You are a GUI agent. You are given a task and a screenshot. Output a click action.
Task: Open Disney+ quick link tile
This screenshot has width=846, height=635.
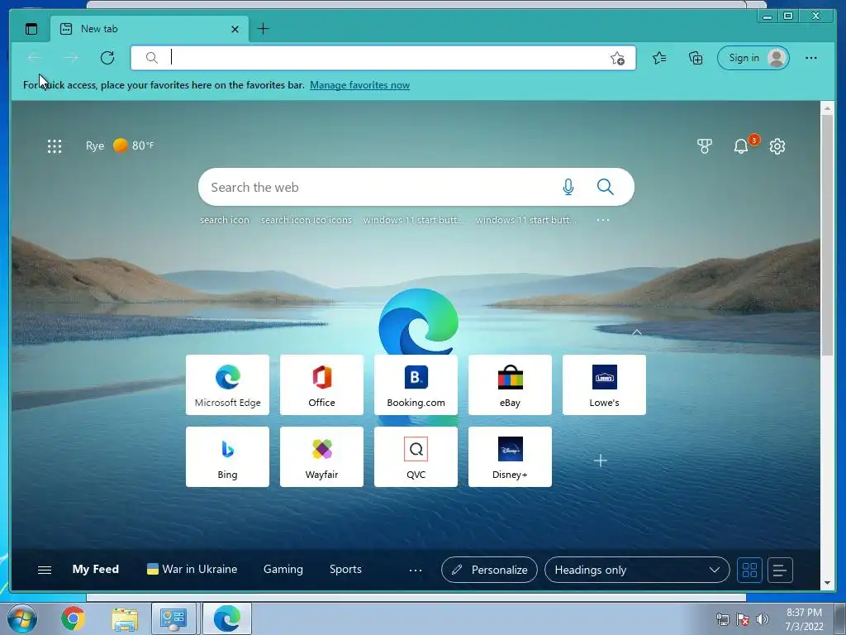(510, 456)
